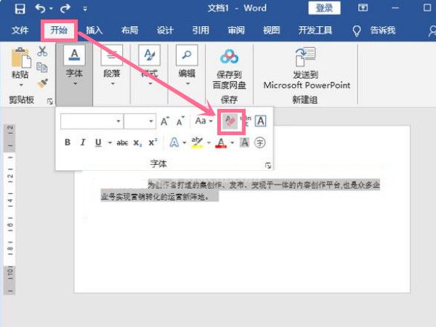Viewport: 436px width, 327px height.
Task: Open the 编辑 group dropdown
Action: pyautogui.click(x=187, y=67)
